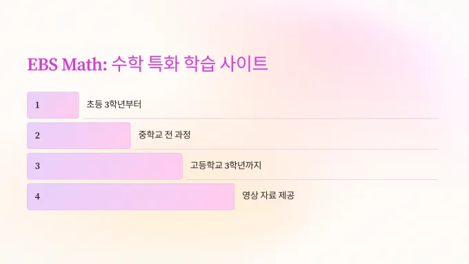Viewport: 469px width, 264px height.
Task: Select '사이트' at the title's end
Action: pyautogui.click(x=243, y=63)
